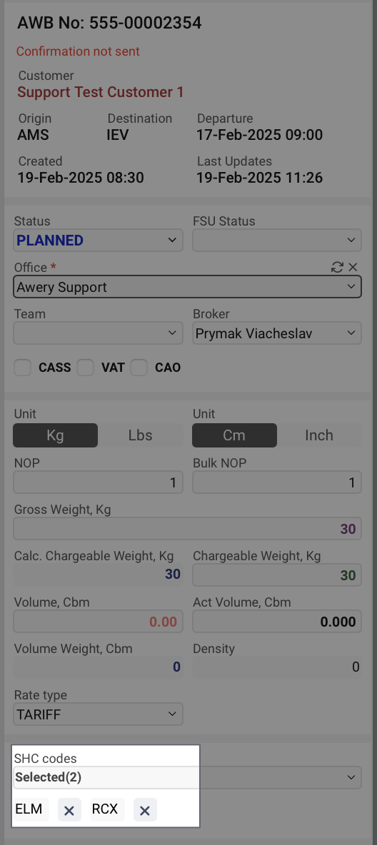Image resolution: width=377 pixels, height=845 pixels.
Task: Remove the RCX SHC code tag
Action: click(x=145, y=810)
